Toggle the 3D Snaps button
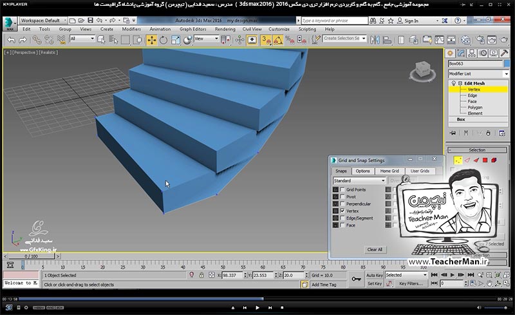 click(265, 40)
